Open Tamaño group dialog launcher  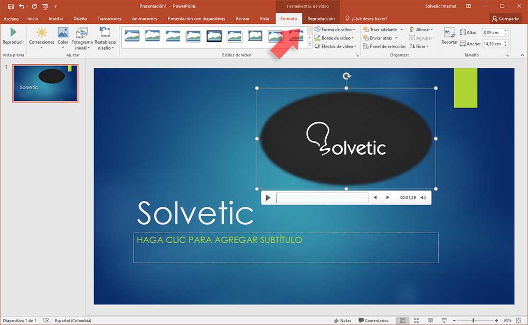pyautogui.click(x=507, y=55)
